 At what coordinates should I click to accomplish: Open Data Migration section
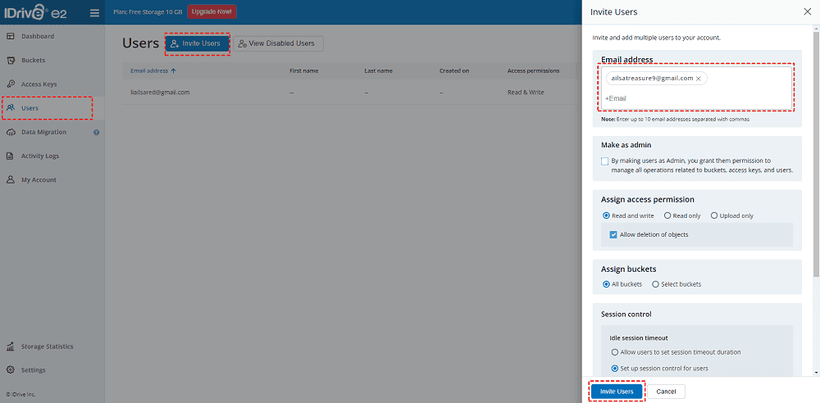(44, 132)
